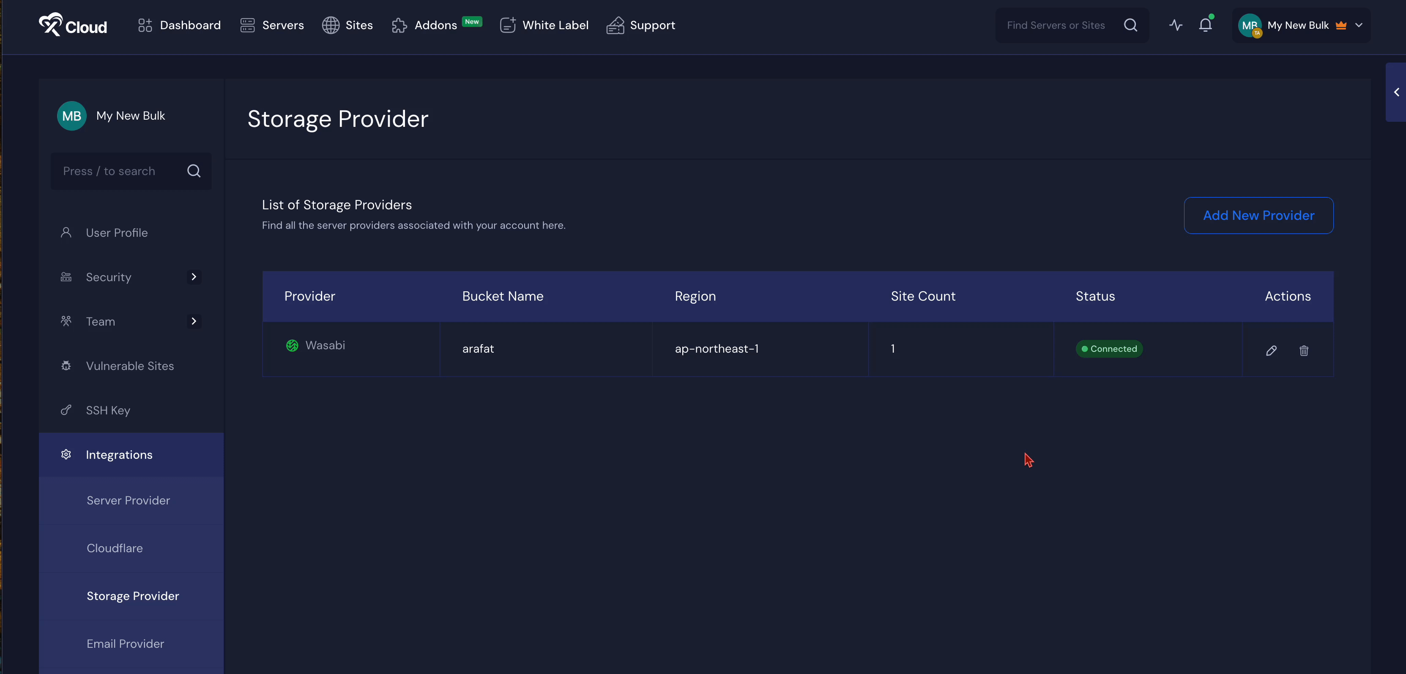Expand the Security submenu arrow
1406x674 pixels.
[x=194, y=277]
